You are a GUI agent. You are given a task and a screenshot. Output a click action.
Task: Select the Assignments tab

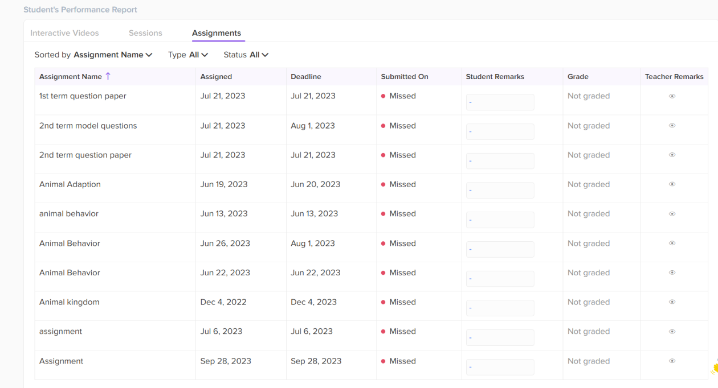point(217,33)
